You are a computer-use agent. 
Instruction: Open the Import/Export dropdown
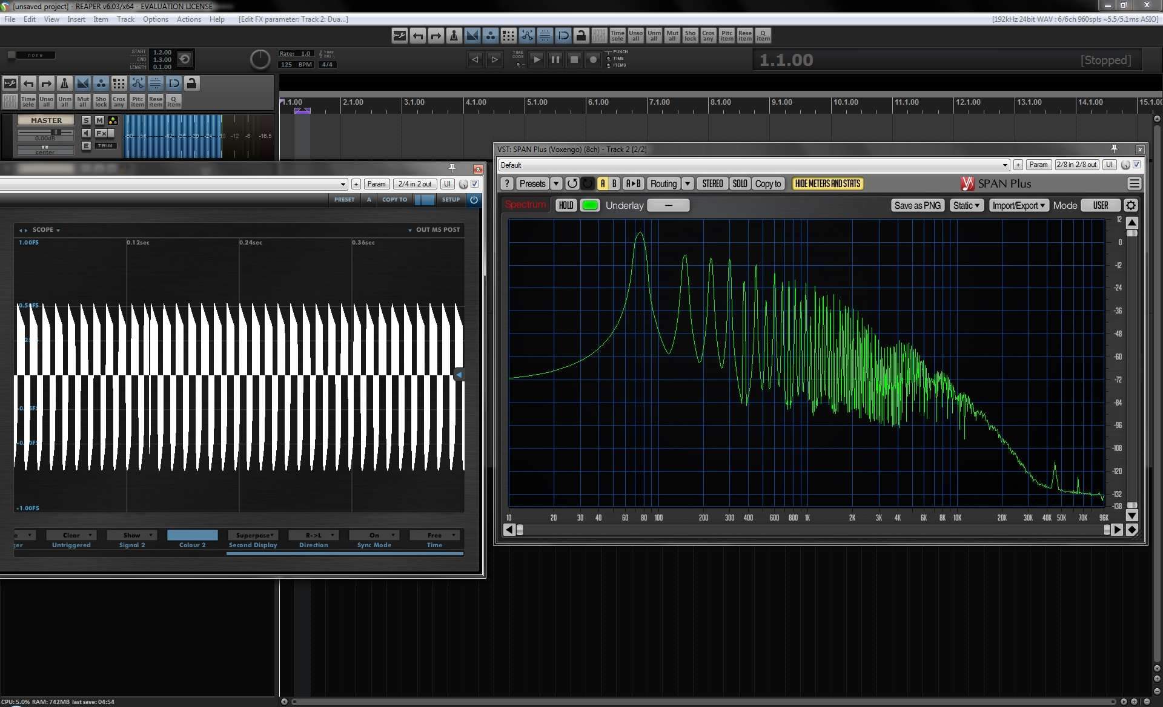[1018, 205]
